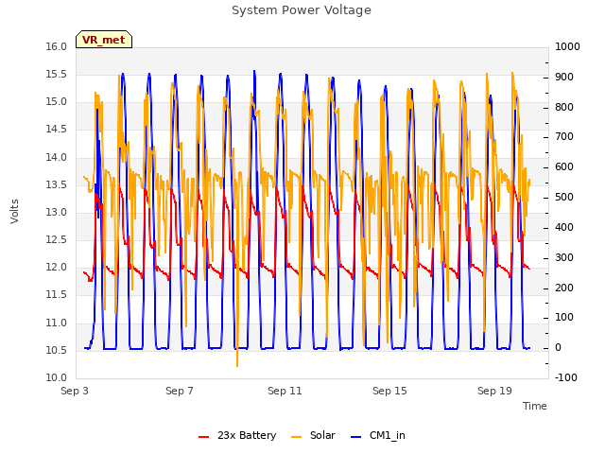This screenshot has width=605, height=454.
Task: Click the Sep 7 x-axis tick label
Action: [x=180, y=391]
